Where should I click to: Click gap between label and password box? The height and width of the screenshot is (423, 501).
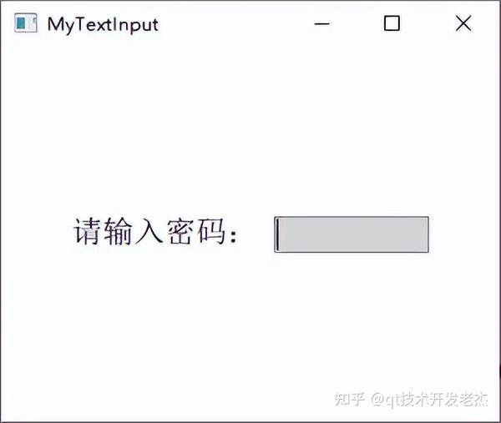point(256,234)
